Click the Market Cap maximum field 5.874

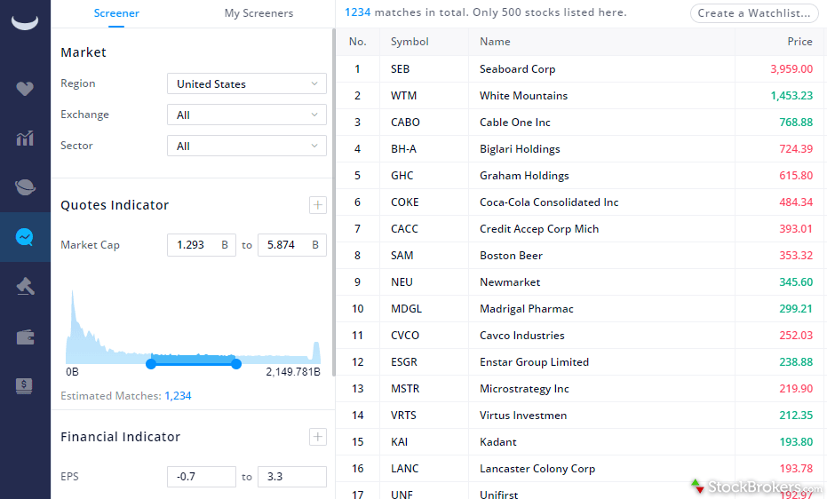[291, 245]
